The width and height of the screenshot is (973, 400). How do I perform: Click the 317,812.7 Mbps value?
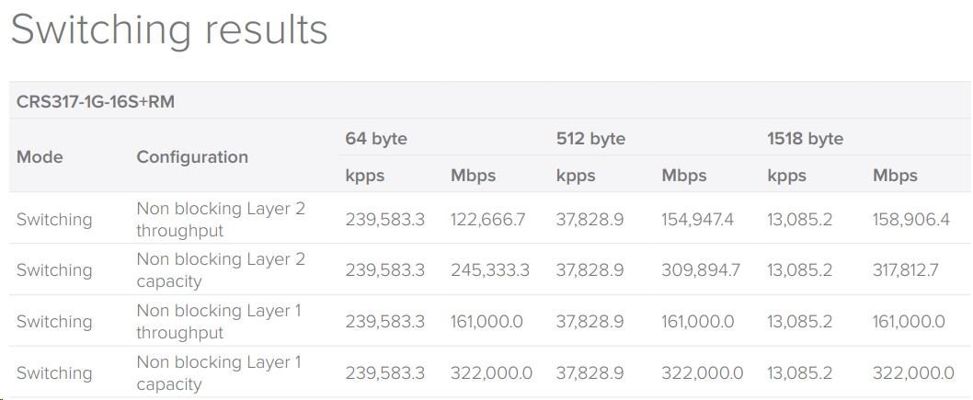tap(906, 270)
